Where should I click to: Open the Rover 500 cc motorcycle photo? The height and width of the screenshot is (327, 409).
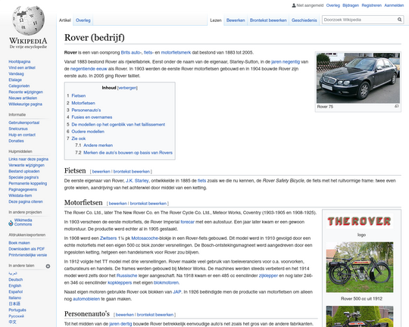pyautogui.click(x=360, y=267)
